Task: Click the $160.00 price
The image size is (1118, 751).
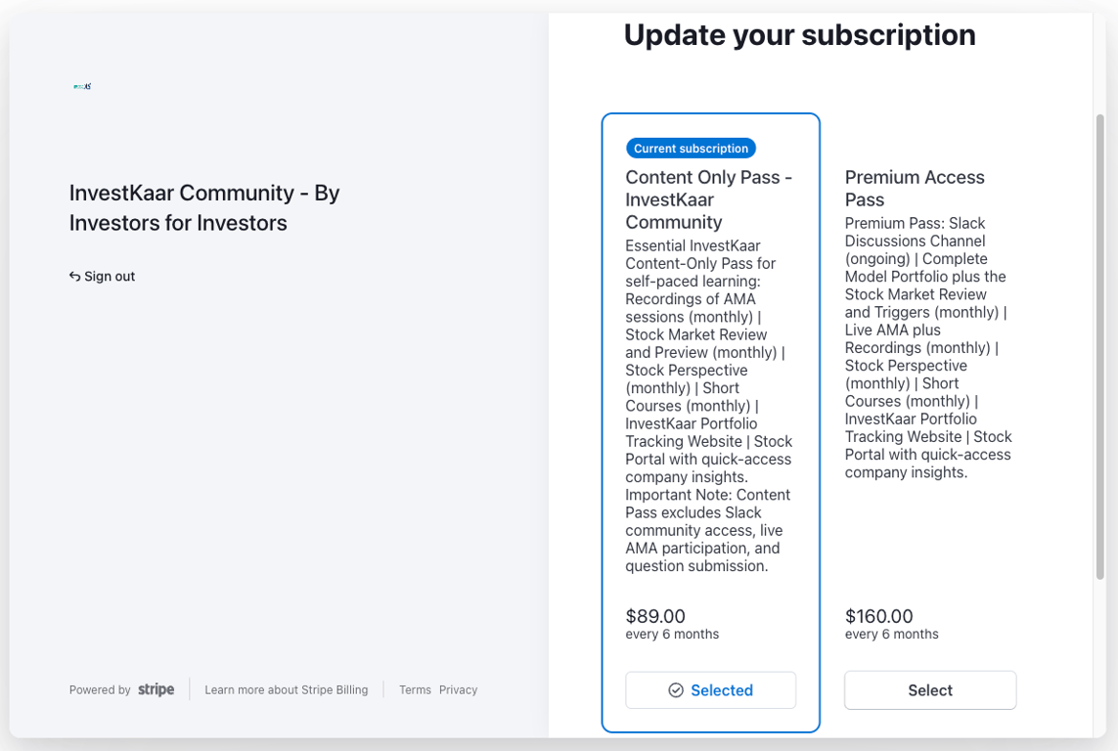Action: tap(878, 616)
